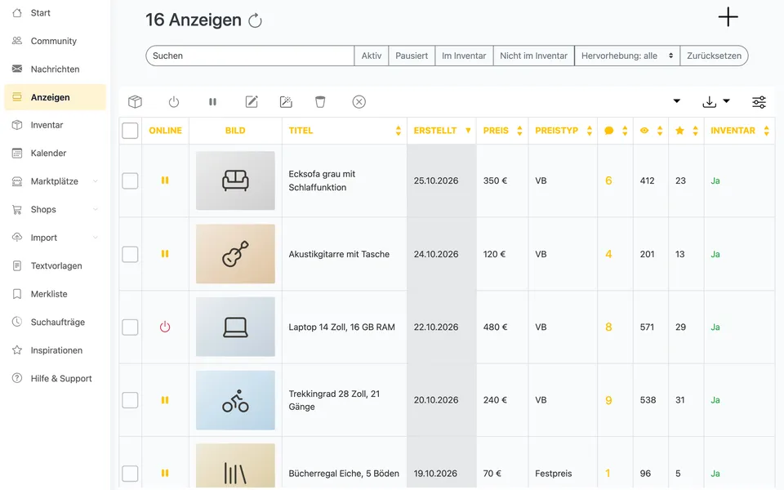The height and width of the screenshot is (490, 784).
Task: Check the box for Ecksofa grau mit Schlaffunktion
Action: click(130, 180)
